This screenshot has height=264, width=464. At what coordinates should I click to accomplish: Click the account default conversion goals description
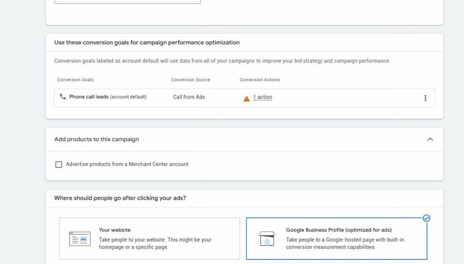tap(222, 61)
